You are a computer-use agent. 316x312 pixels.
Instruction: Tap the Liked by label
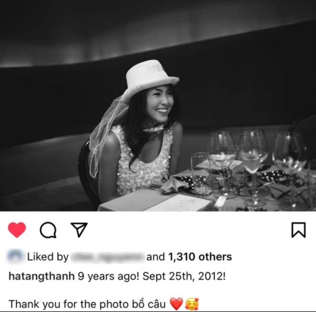pos(48,257)
